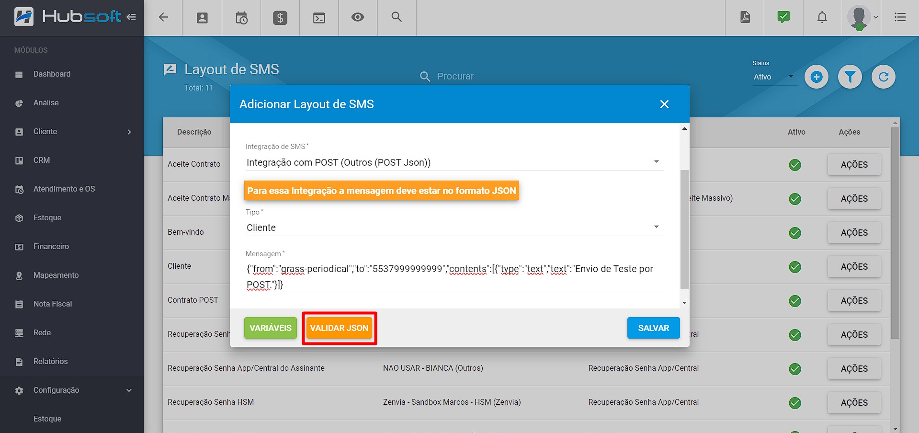This screenshot has height=433, width=919.
Task: Open filter funnel button
Action: [850, 77]
